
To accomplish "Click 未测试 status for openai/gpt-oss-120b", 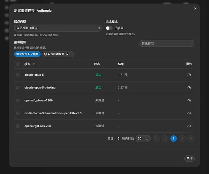I will click(100, 100).
